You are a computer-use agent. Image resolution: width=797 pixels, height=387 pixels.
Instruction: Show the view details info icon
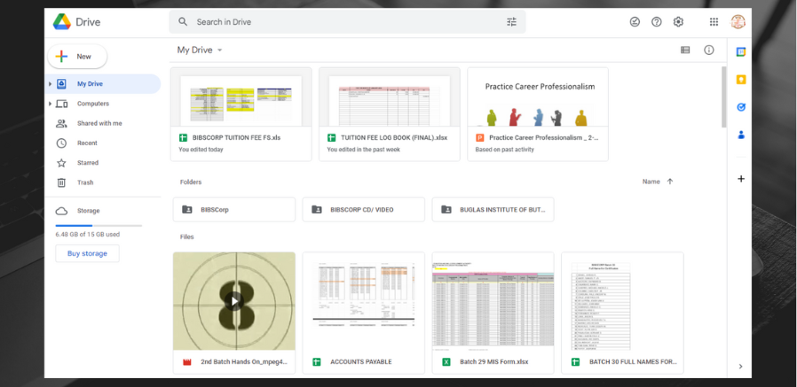click(709, 50)
